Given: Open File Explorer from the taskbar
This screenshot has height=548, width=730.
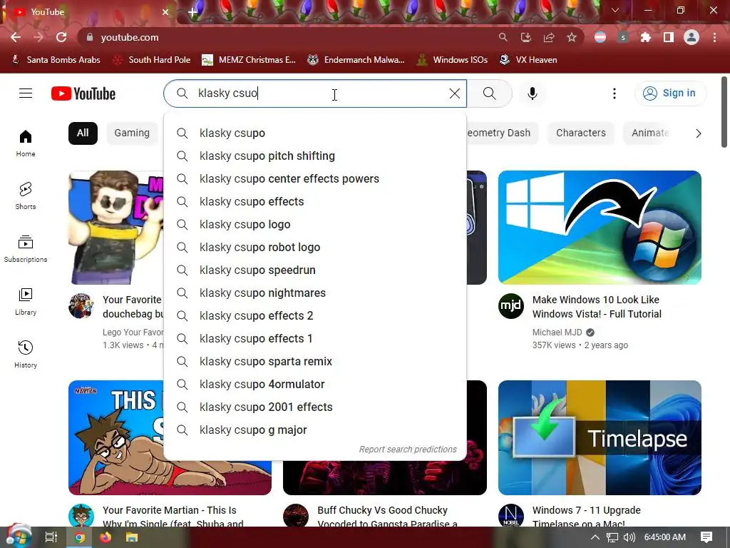Looking at the screenshot, I should point(132,537).
